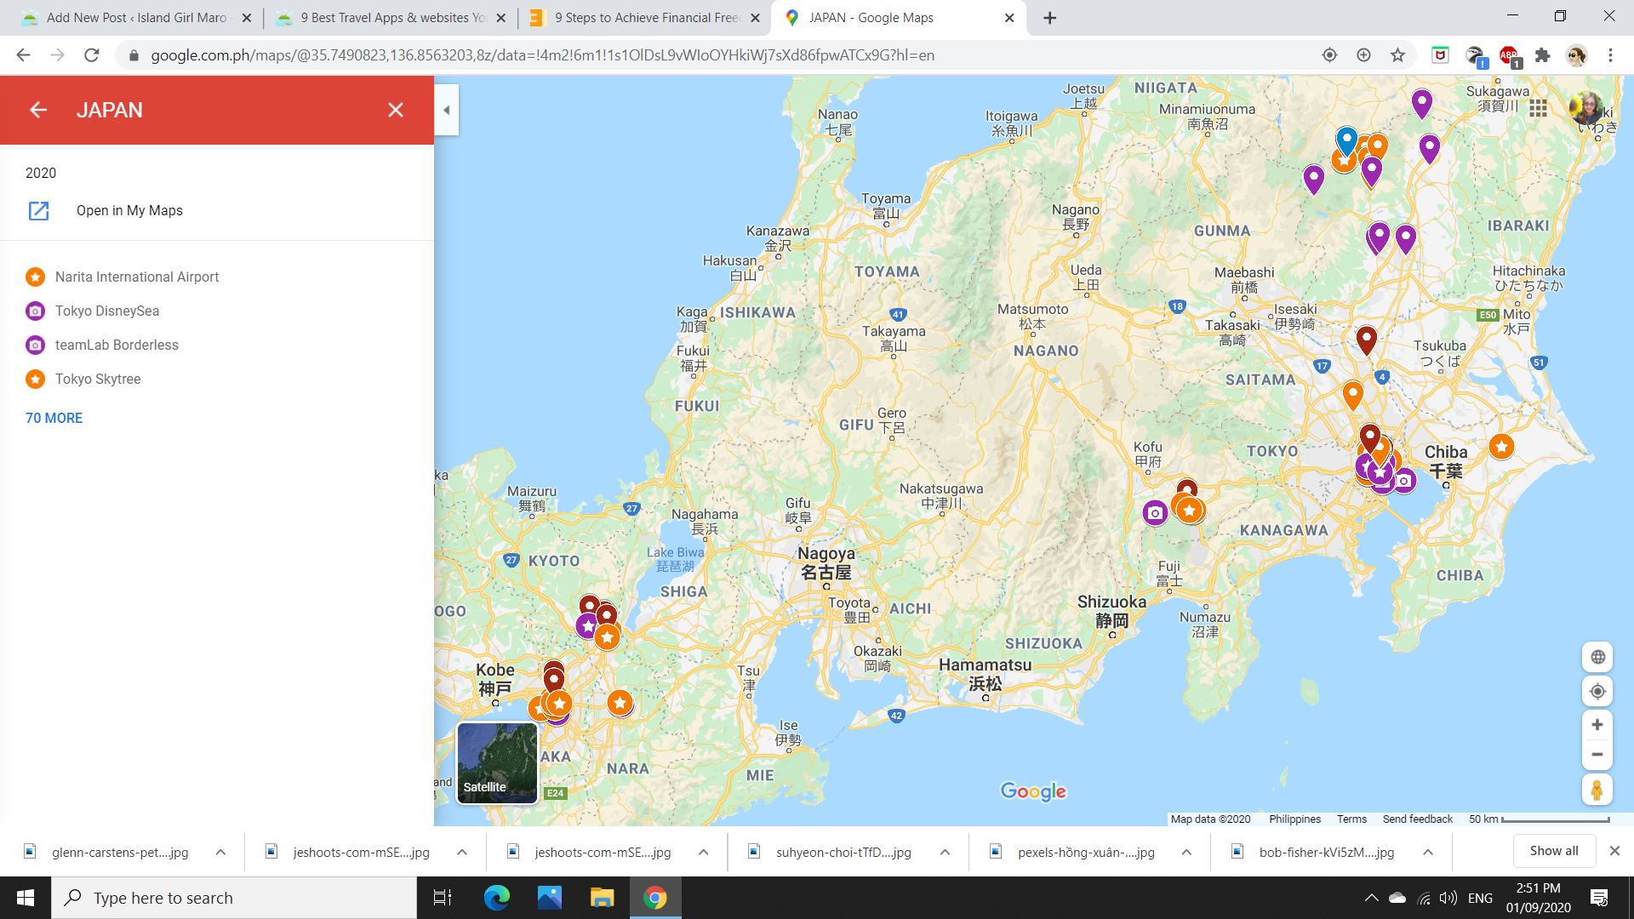Switch to Satellite view thumbnail
1634x919 pixels.
(x=497, y=762)
